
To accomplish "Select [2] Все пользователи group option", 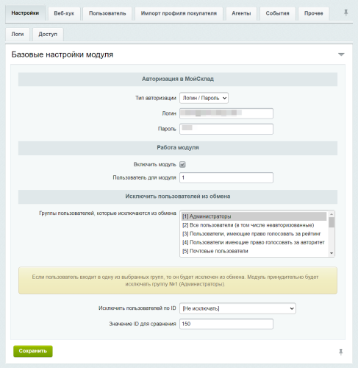I will 254,225.
